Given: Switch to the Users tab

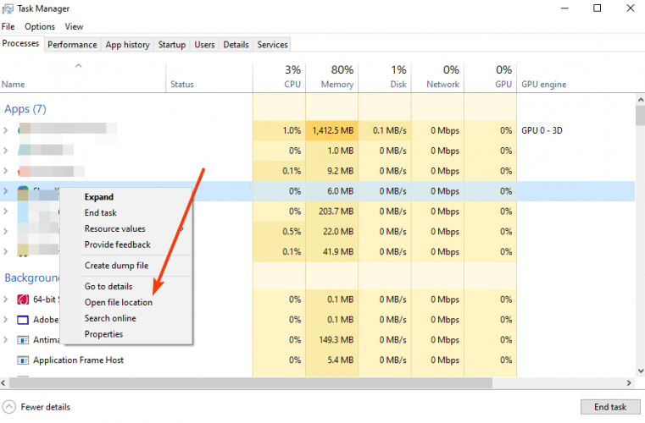Looking at the screenshot, I should coord(204,44).
